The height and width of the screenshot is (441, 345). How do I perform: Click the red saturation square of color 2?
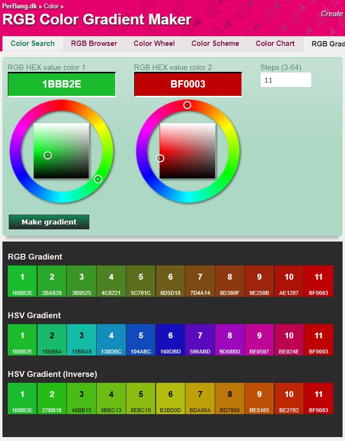(188, 151)
